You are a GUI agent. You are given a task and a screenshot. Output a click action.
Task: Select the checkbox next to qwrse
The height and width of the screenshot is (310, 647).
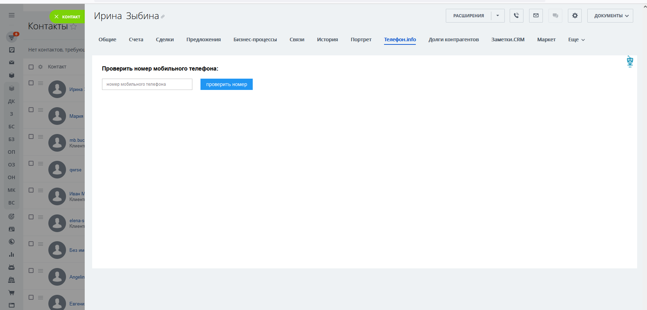click(x=31, y=163)
